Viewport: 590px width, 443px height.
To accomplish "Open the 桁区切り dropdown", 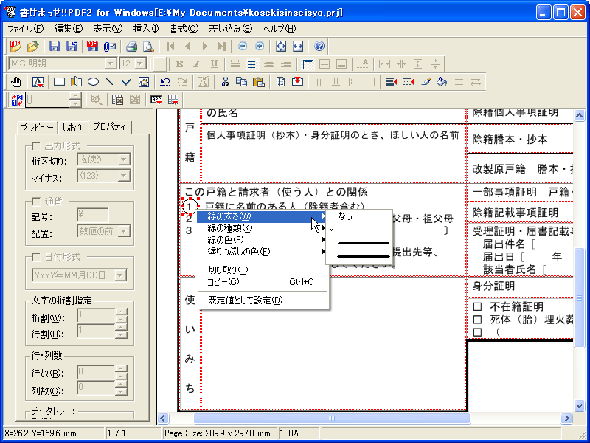I will pyautogui.click(x=123, y=159).
